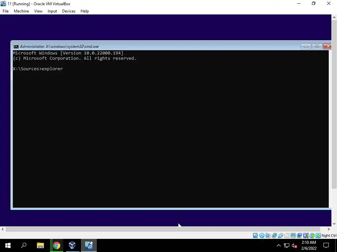Image resolution: width=337 pixels, height=252 pixels.
Task: Click the 'Microsoft Windows [Version 10.0.22000.194]' line
Action: (68, 53)
